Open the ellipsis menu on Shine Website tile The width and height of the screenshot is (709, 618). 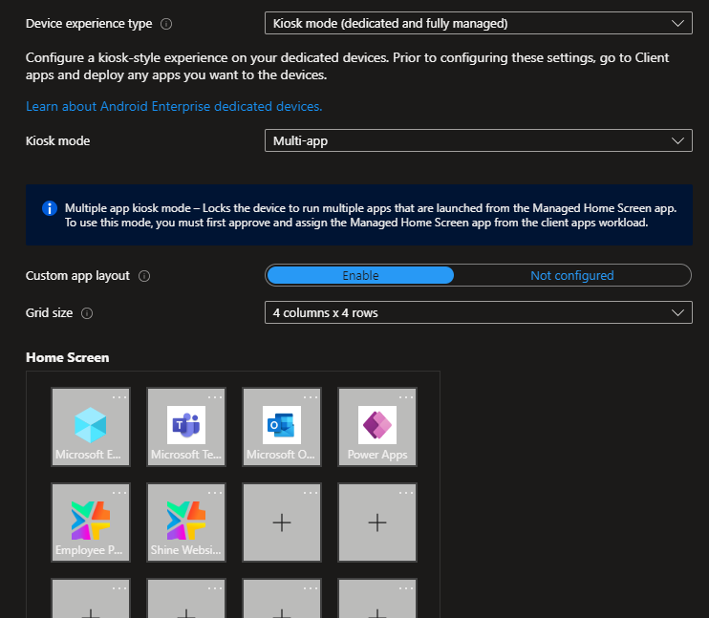point(215,492)
